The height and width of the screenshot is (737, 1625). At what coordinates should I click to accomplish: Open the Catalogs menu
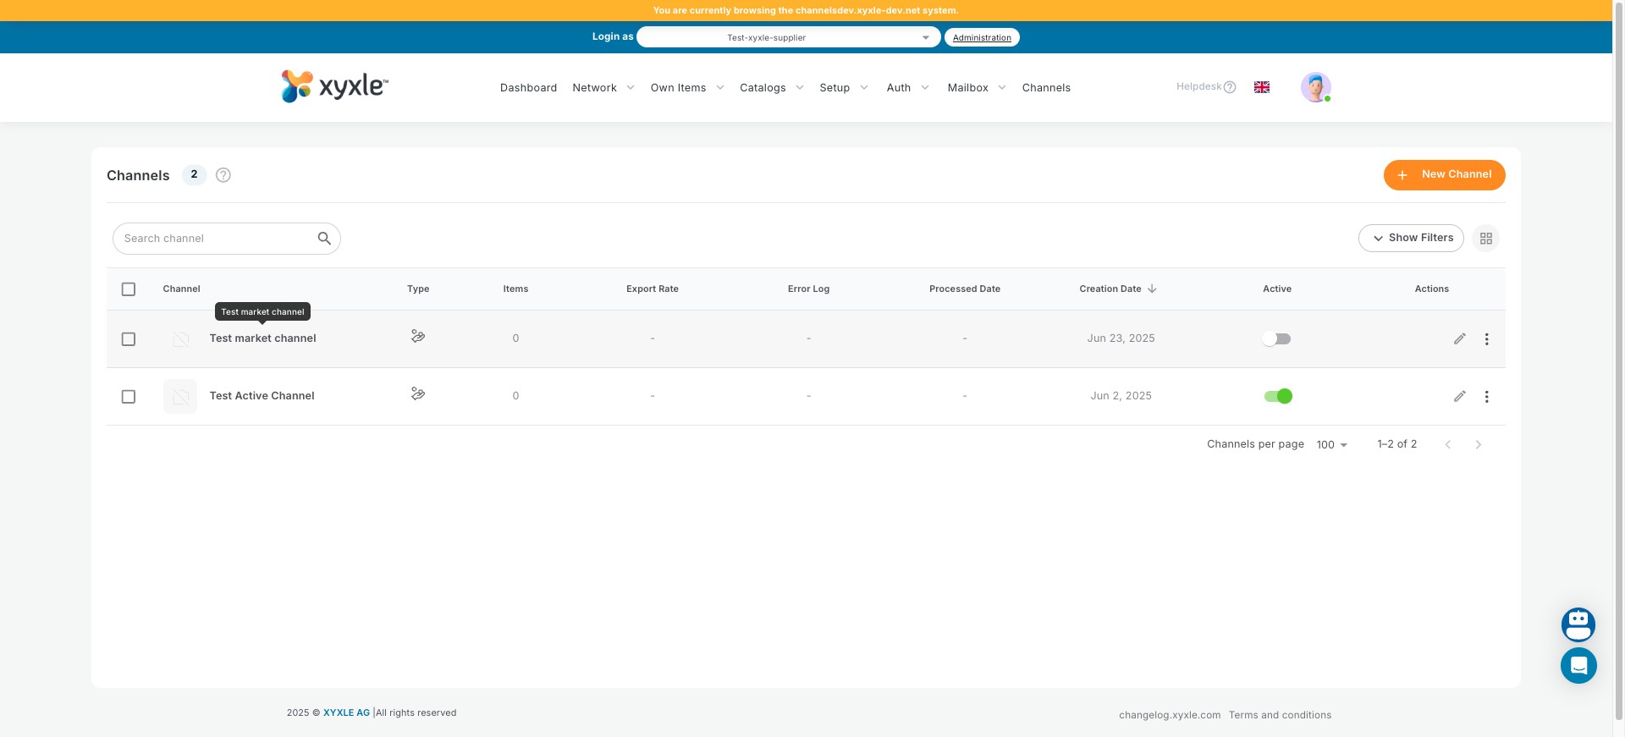tap(771, 88)
